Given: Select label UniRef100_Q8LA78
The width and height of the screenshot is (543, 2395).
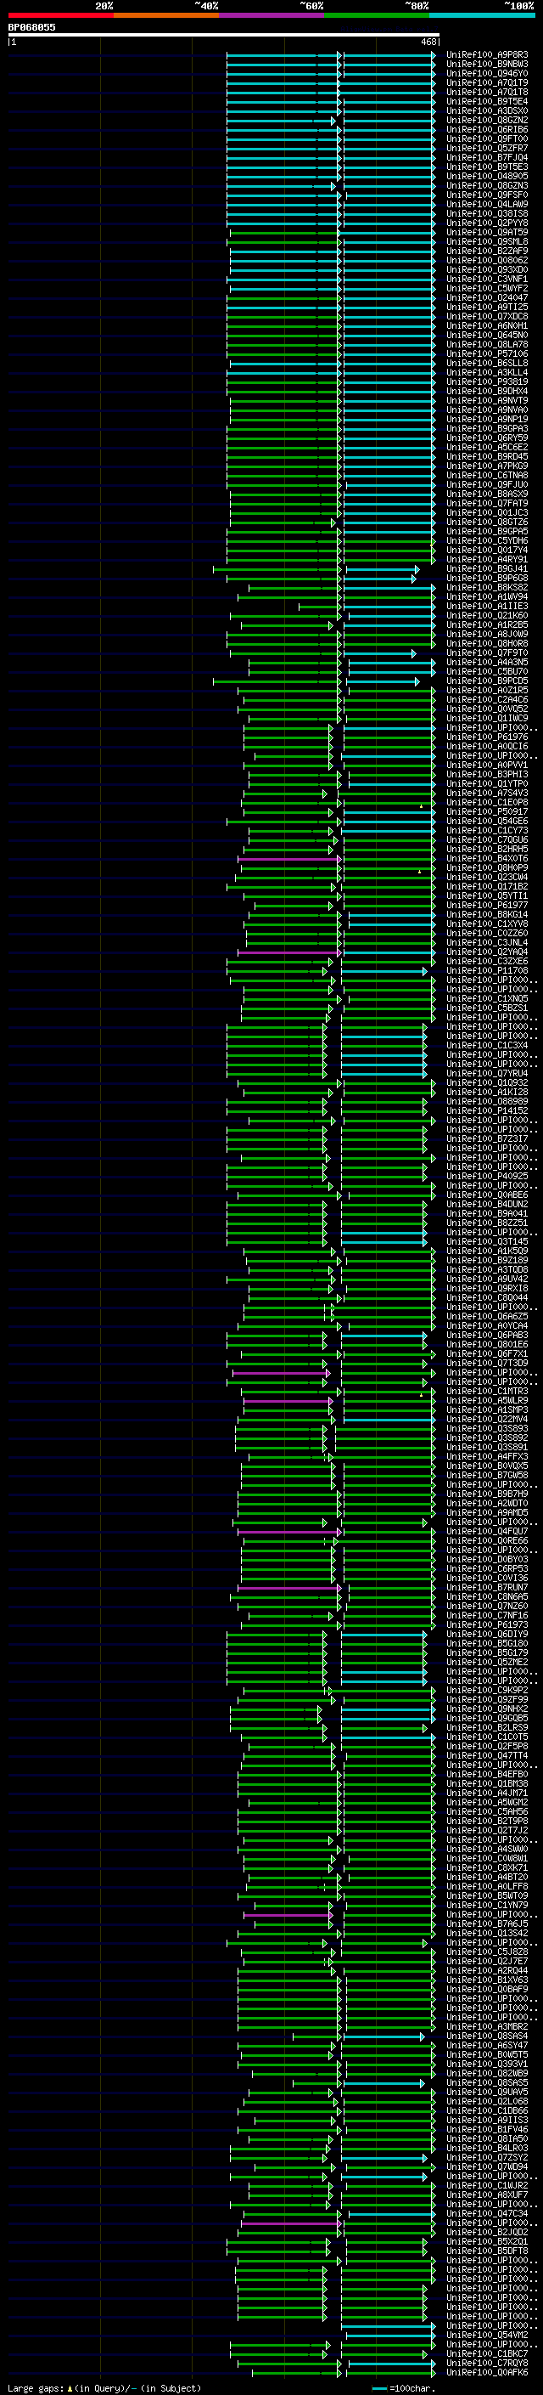Looking at the screenshot, I should click(x=487, y=345).
